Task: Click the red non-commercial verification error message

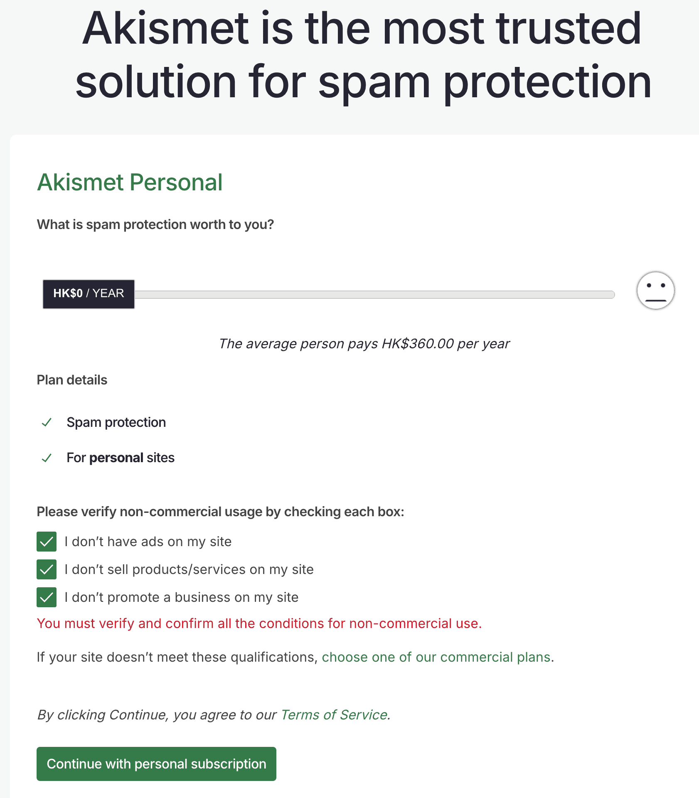Action: pos(259,623)
